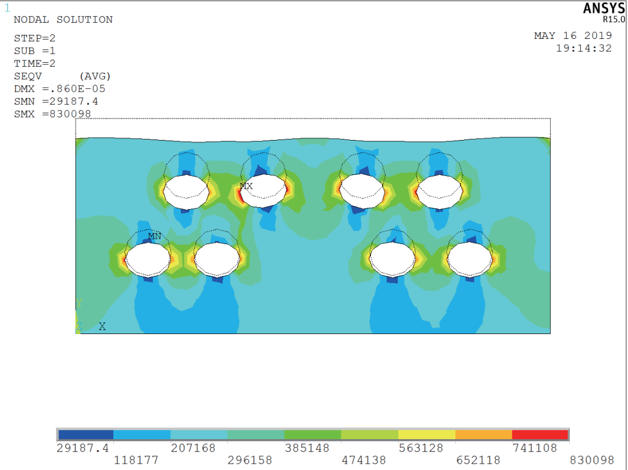Click legend value 474138

[x=364, y=460]
